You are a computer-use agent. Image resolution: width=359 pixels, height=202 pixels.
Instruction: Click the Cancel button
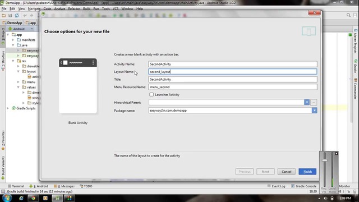(x=287, y=172)
